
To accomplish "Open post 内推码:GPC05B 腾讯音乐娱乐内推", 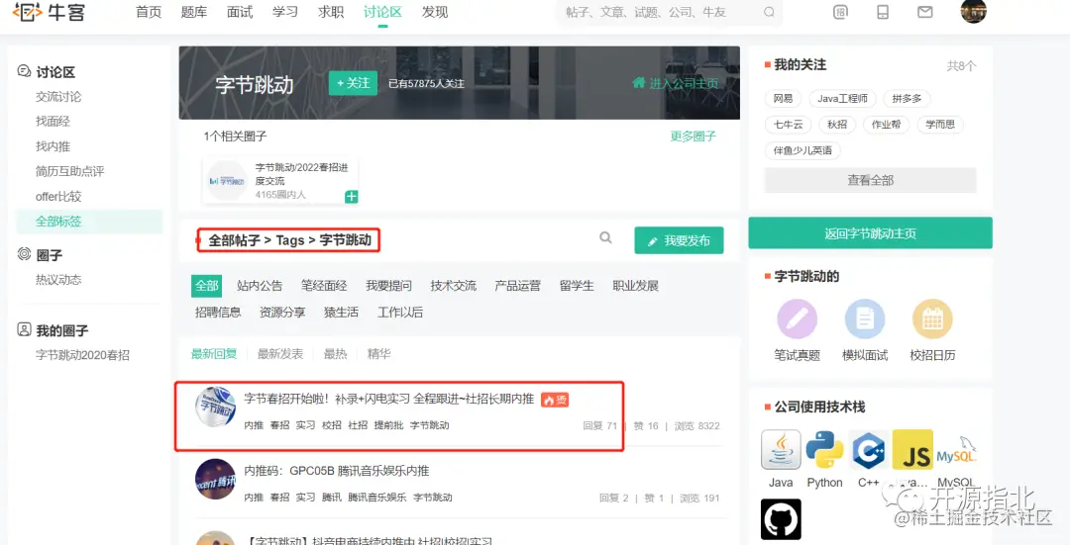I will [337, 471].
